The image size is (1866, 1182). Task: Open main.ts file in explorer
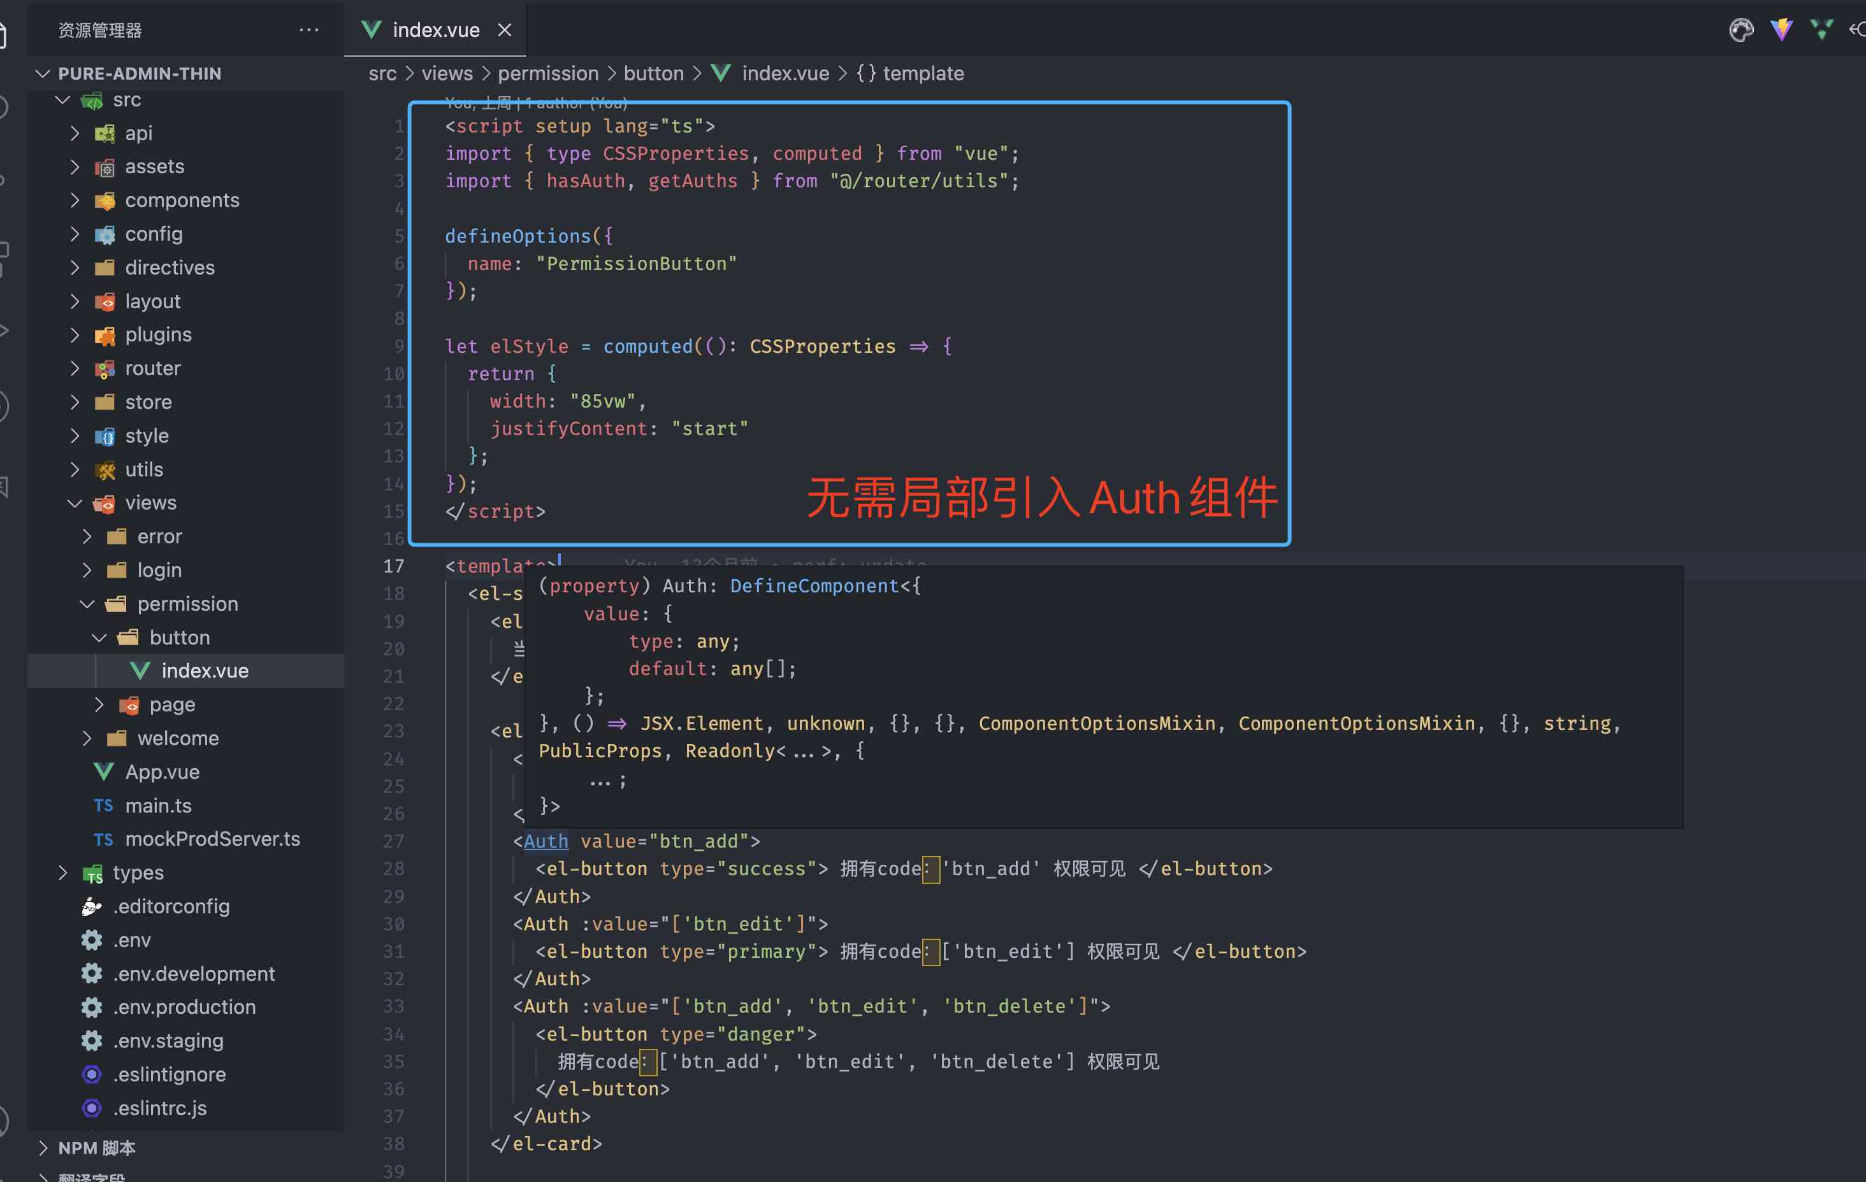[158, 806]
